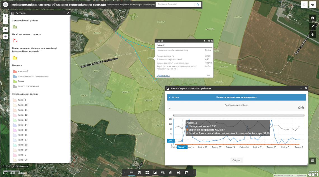Image resolution: width=319 pixels, height=177 pixels.
Task: Collapse the Легенда panel
Action: (64, 13)
